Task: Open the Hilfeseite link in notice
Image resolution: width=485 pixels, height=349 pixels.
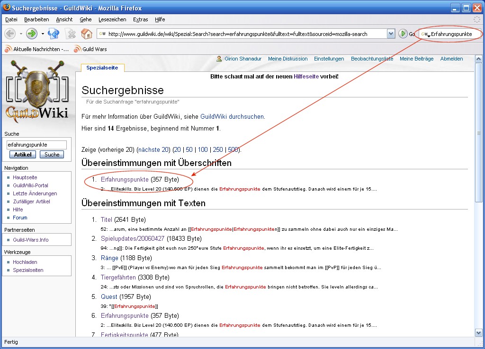Action: pyautogui.click(x=306, y=76)
